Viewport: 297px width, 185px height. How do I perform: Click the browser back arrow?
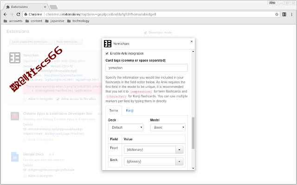pos(5,14)
